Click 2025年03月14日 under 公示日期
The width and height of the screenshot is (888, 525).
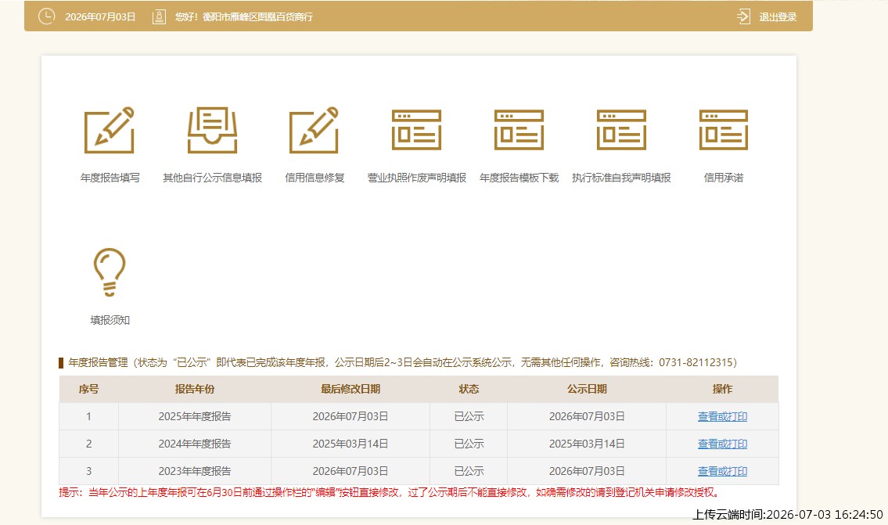coord(587,444)
